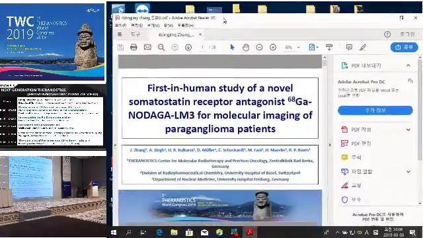Screen dimensions: 423x238
Task: Click the Save file toolbar icon
Action: click(x=120, y=48)
